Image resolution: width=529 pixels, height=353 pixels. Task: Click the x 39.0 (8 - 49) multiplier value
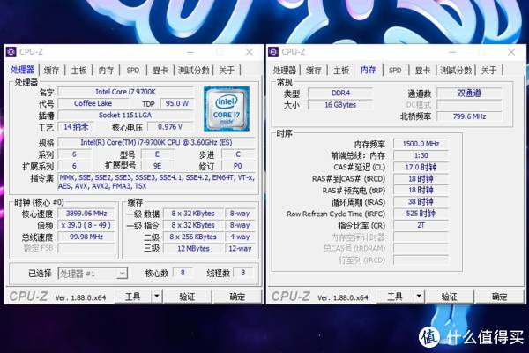[x=86, y=225]
